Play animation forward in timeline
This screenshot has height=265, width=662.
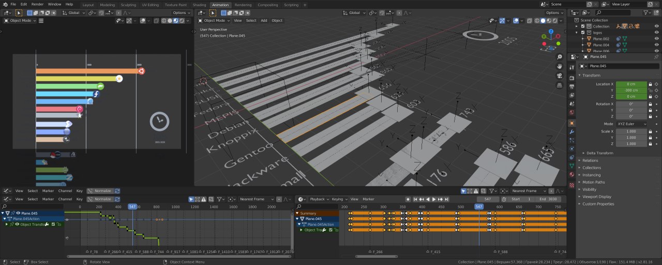434,199
